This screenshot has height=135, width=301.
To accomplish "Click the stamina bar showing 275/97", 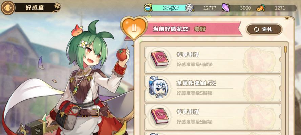I will tap(169, 8).
